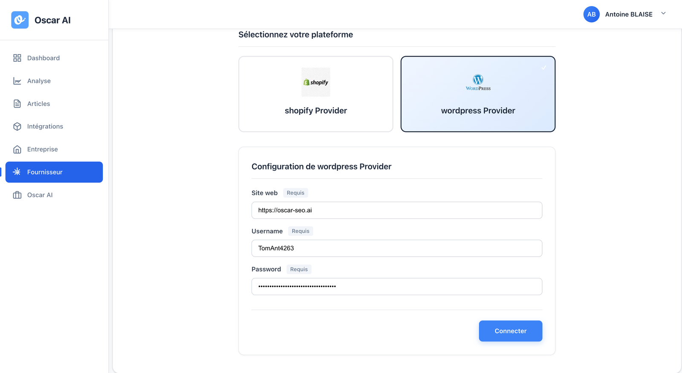682x373 pixels.
Task: Click the Dashboard grid icon
Action: tap(17, 58)
